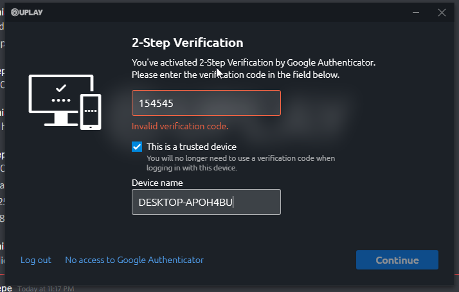Click the Device name input field
The height and width of the screenshot is (292, 459).
tap(206, 202)
